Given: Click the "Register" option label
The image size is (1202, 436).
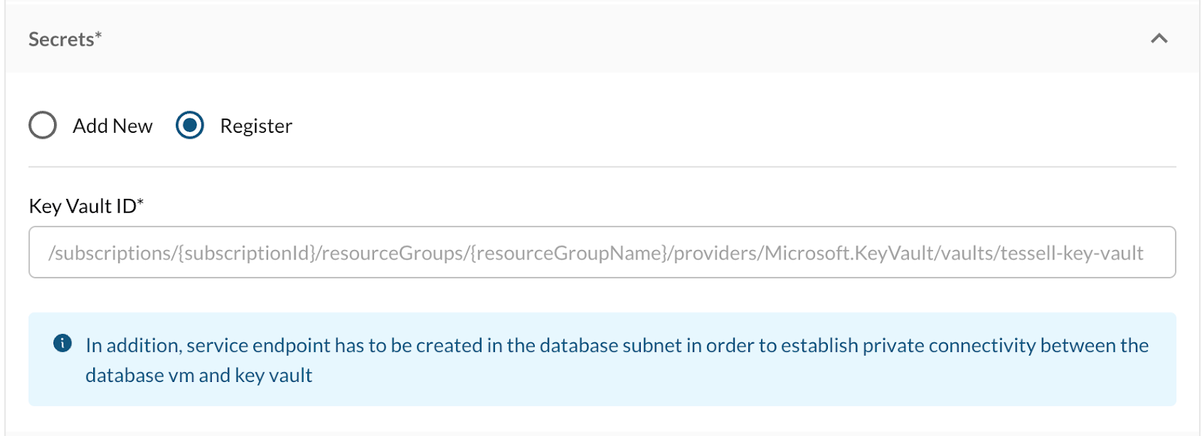Looking at the screenshot, I should [255, 126].
